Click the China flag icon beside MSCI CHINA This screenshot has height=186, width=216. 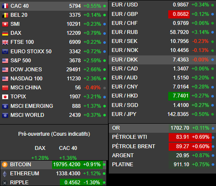pos(5,88)
